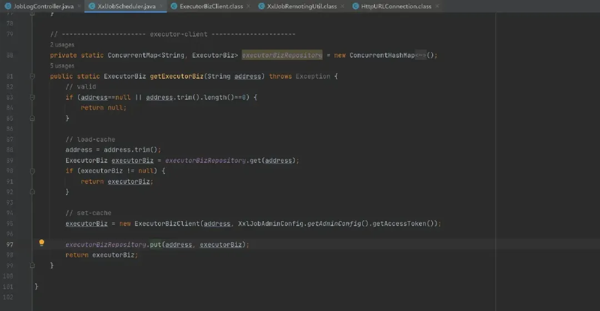The height and width of the screenshot is (311, 600).
Task: Place the cursor on the highlighted executorBizRepository field
Action: pyautogui.click(x=282, y=55)
